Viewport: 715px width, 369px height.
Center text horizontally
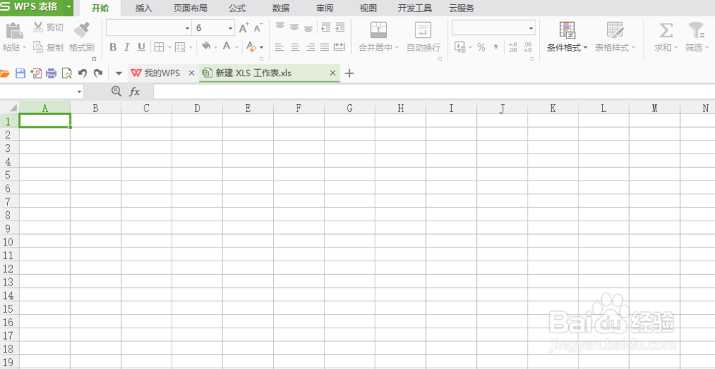pos(295,47)
